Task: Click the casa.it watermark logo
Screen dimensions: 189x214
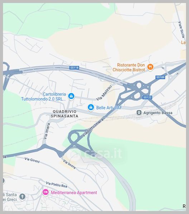Action: point(96,153)
